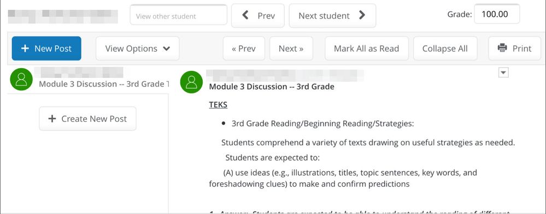Open the post actions dropdown arrow
This screenshot has height=214, width=546.
503,73
